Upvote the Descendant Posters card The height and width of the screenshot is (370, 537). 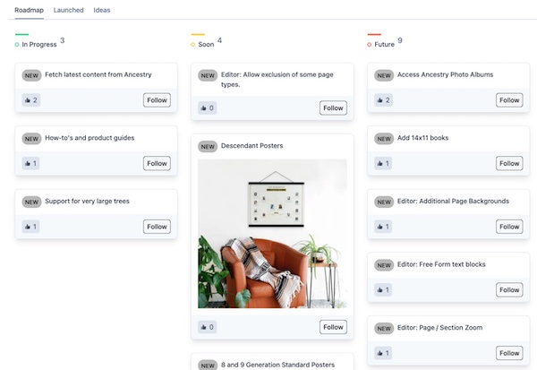pos(208,327)
